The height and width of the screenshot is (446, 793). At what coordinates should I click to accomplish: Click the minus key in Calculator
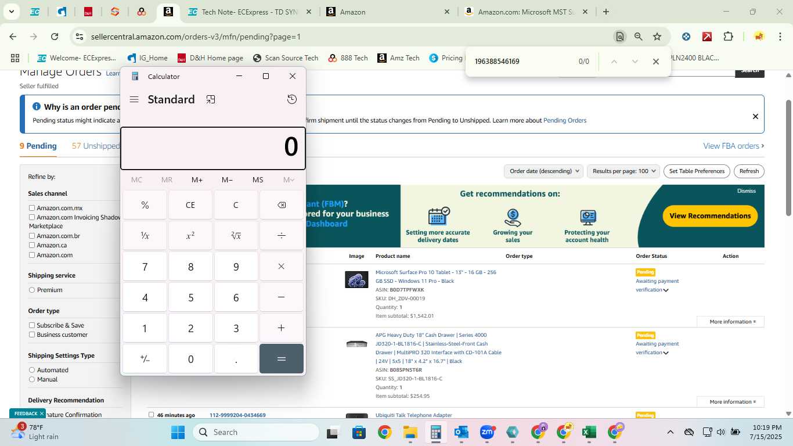(x=282, y=297)
